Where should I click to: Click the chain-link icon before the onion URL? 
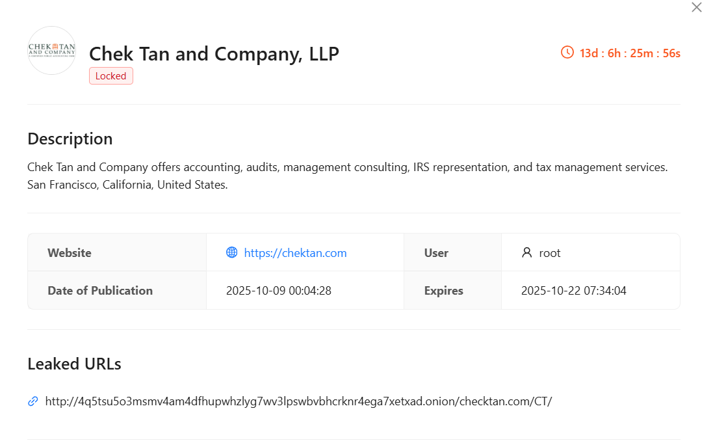(32, 401)
